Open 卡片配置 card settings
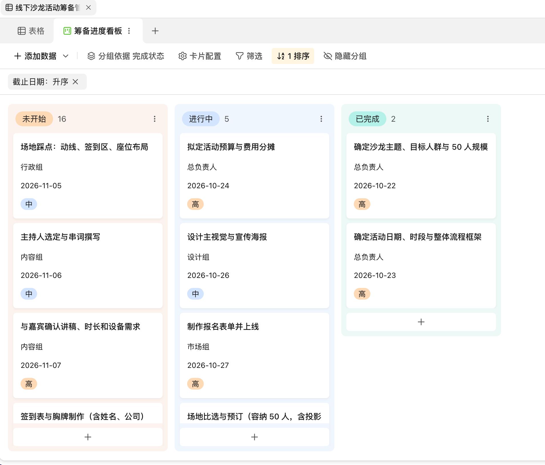 coord(200,56)
